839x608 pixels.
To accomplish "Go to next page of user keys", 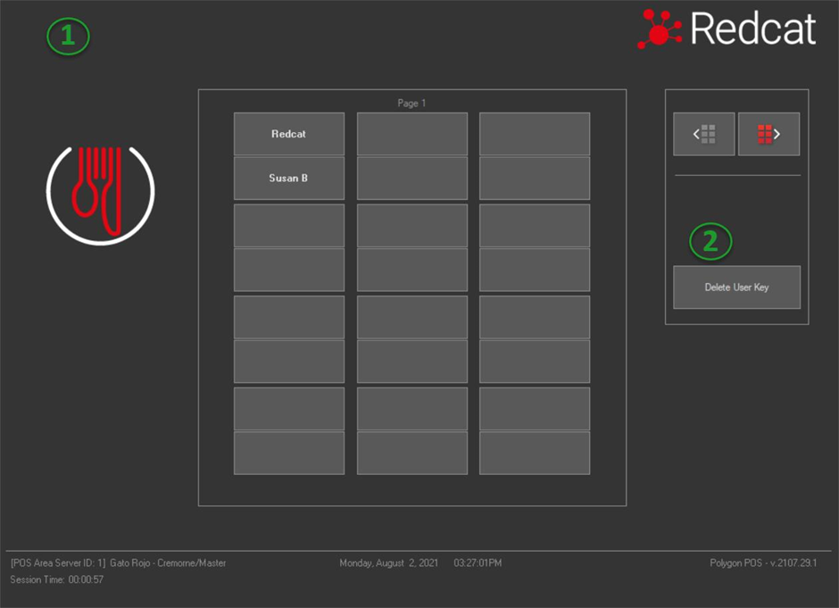I will (x=768, y=134).
